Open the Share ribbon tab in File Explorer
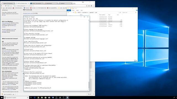This screenshot has width=177, height=99. [x=77, y=10]
